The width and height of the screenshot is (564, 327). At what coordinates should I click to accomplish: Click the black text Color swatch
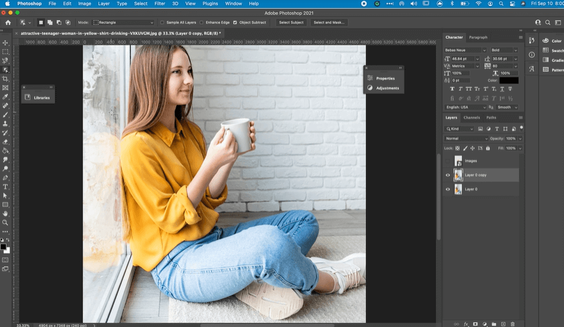pyautogui.click(x=508, y=80)
